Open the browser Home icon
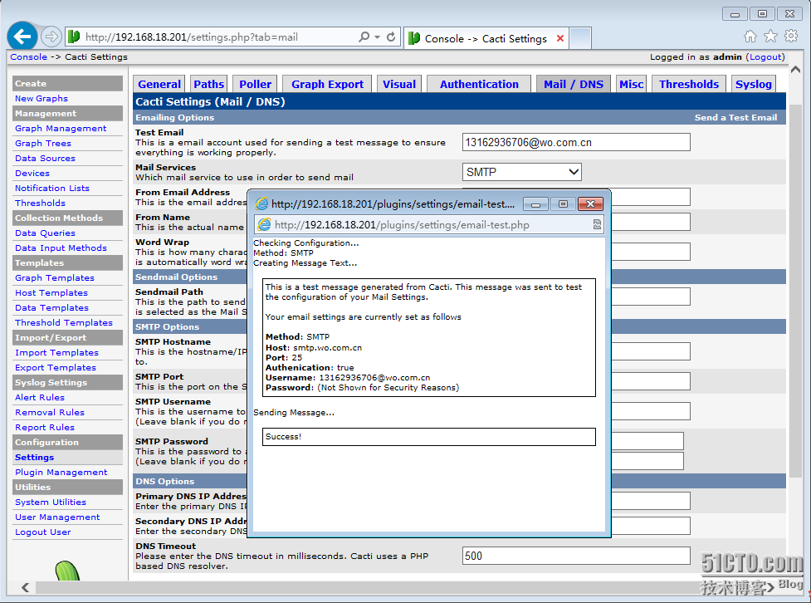The image size is (811, 603). pos(750,36)
